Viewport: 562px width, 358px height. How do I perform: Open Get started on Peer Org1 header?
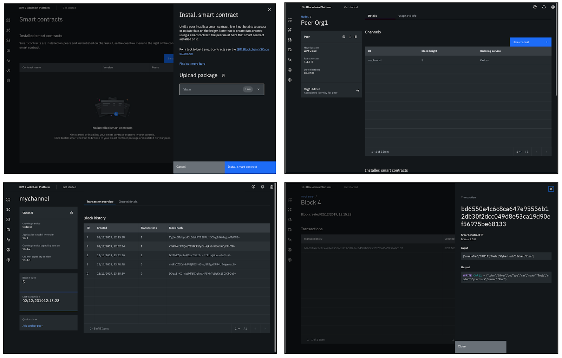[x=351, y=7]
